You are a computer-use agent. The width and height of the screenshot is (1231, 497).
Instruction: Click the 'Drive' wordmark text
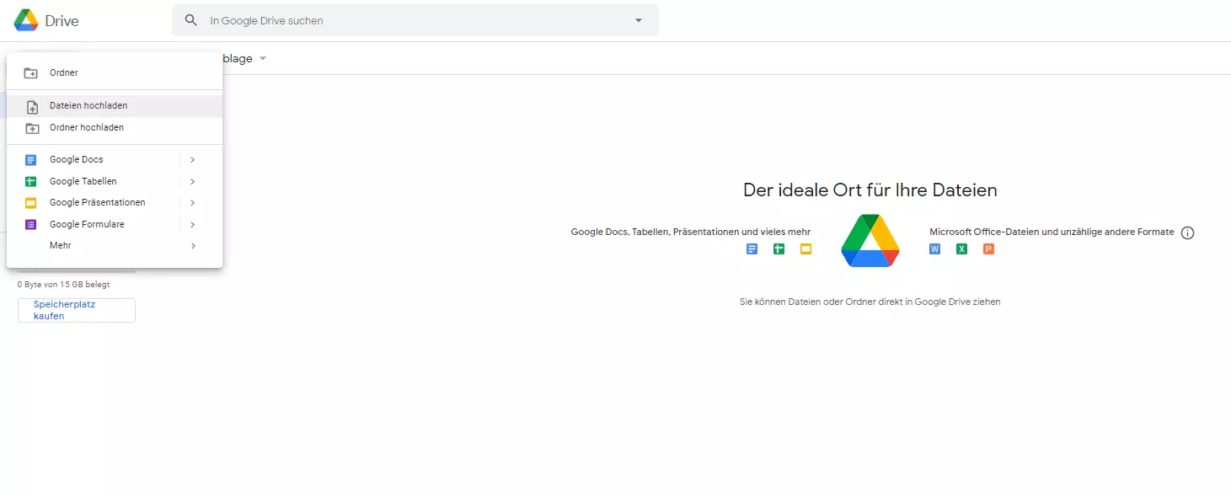click(x=62, y=21)
